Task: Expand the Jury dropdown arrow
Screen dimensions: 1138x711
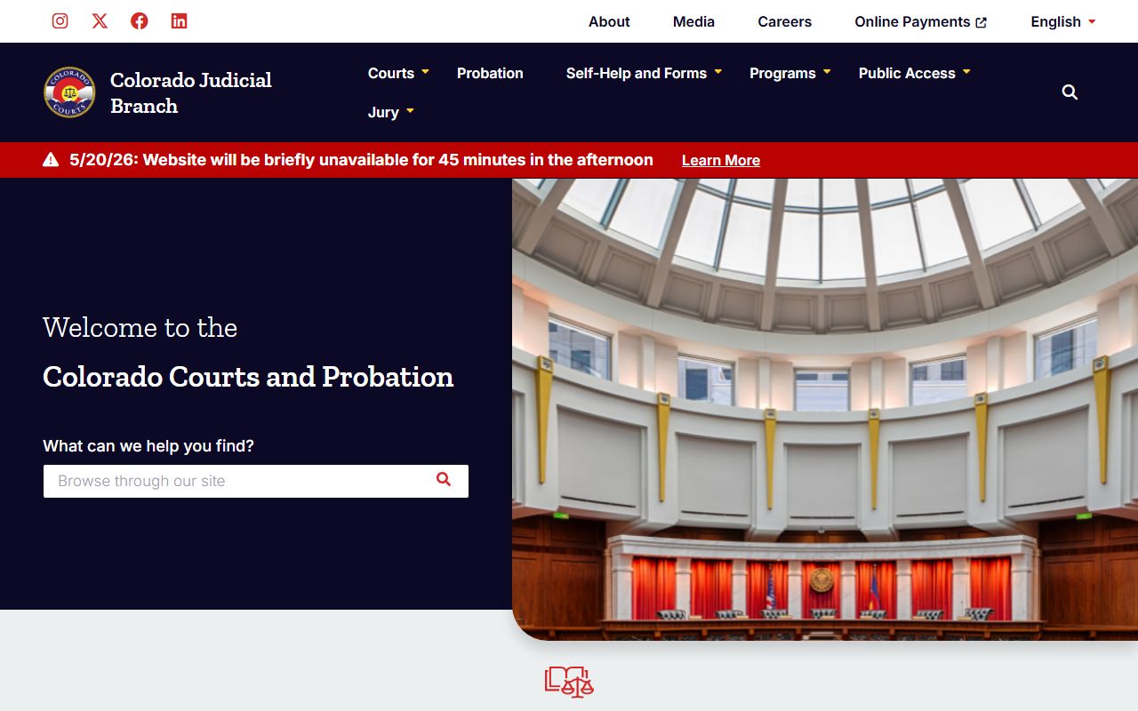Action: pyautogui.click(x=410, y=110)
